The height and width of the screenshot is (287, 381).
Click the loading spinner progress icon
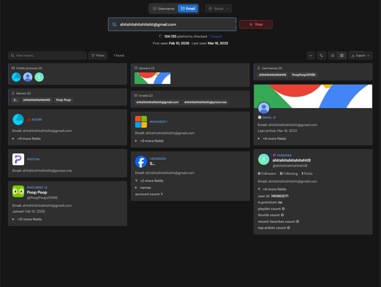161,37
